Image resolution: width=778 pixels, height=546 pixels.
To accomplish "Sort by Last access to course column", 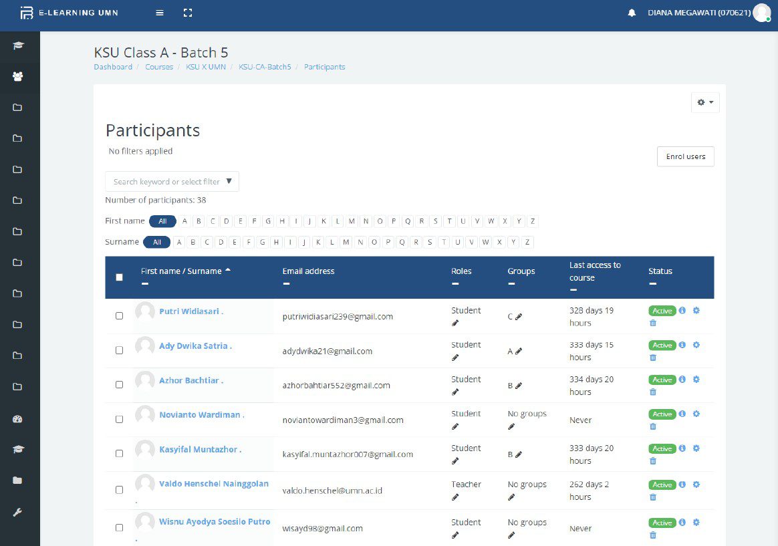I will 594,271.
